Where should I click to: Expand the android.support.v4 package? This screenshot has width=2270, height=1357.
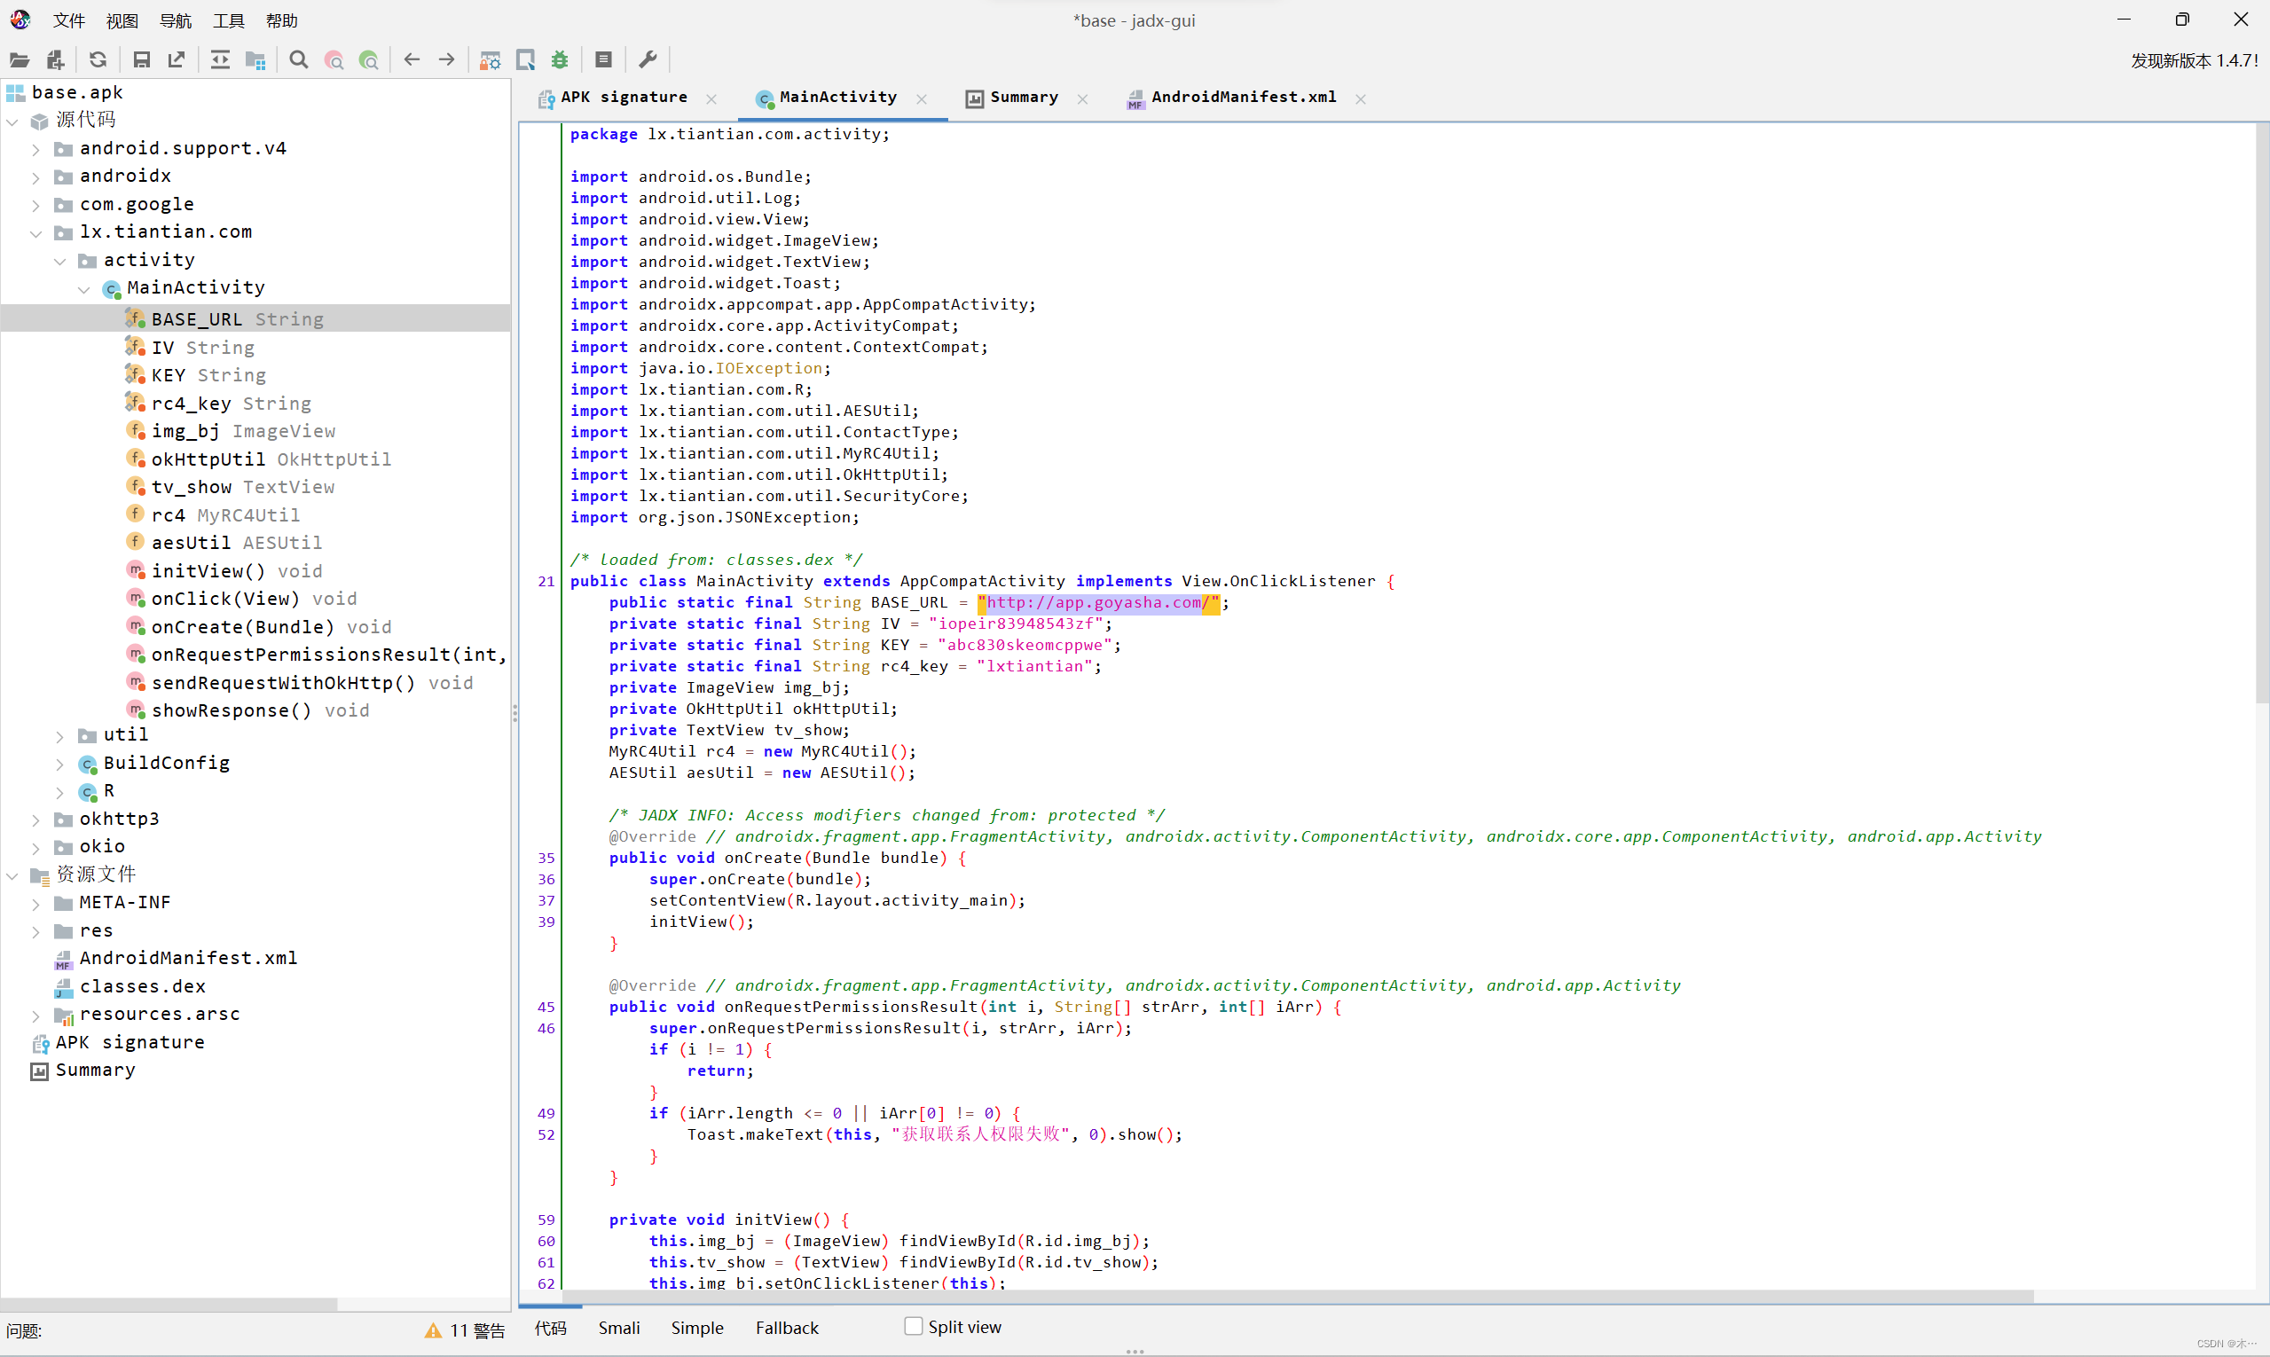coord(36,149)
